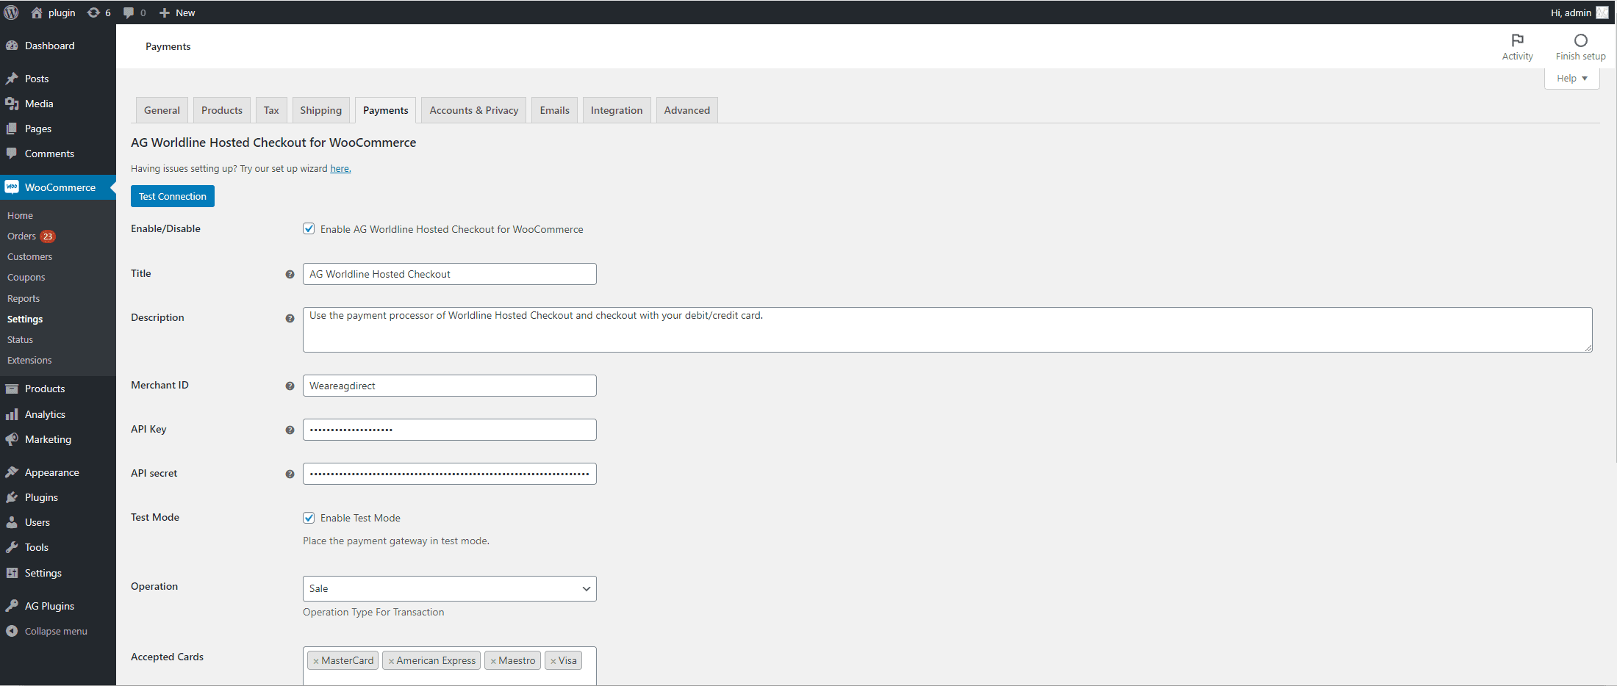This screenshot has height=686, width=1617.
Task: Click the AG Plugins key icon
Action: tap(12, 606)
